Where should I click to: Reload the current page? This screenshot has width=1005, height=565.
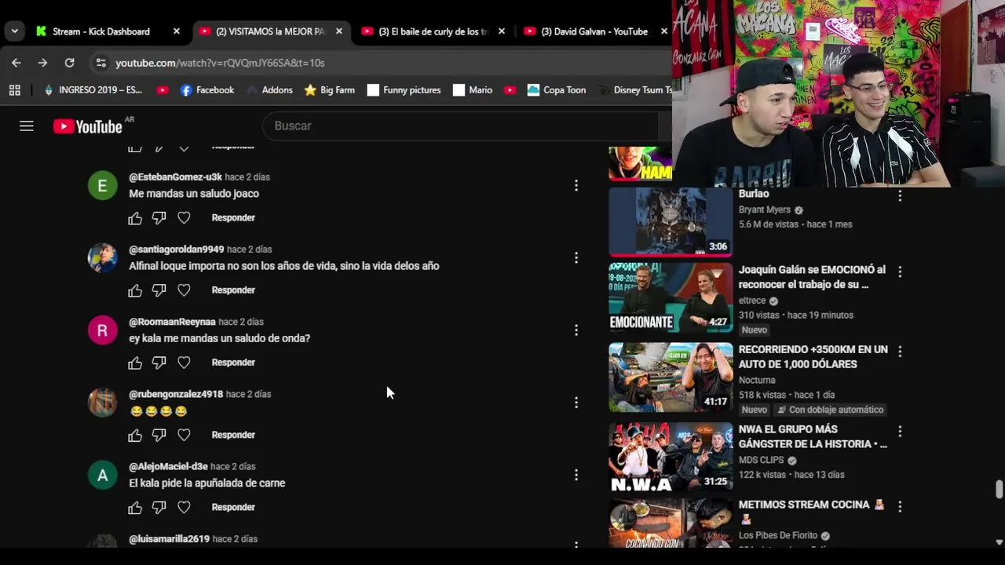(69, 63)
